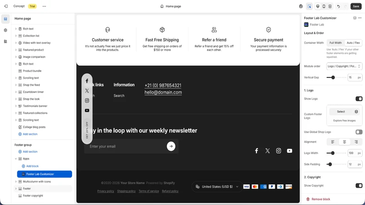The height and width of the screenshot is (205, 365).
Task: Expand the Featured product section
Action: click(x=16, y=50)
